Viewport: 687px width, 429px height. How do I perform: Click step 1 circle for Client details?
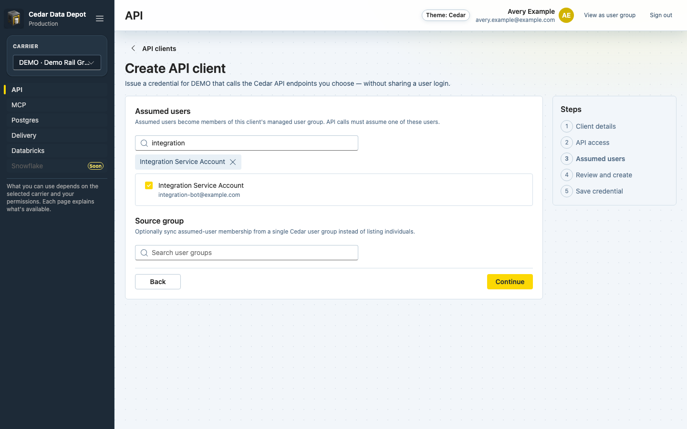[x=567, y=126]
